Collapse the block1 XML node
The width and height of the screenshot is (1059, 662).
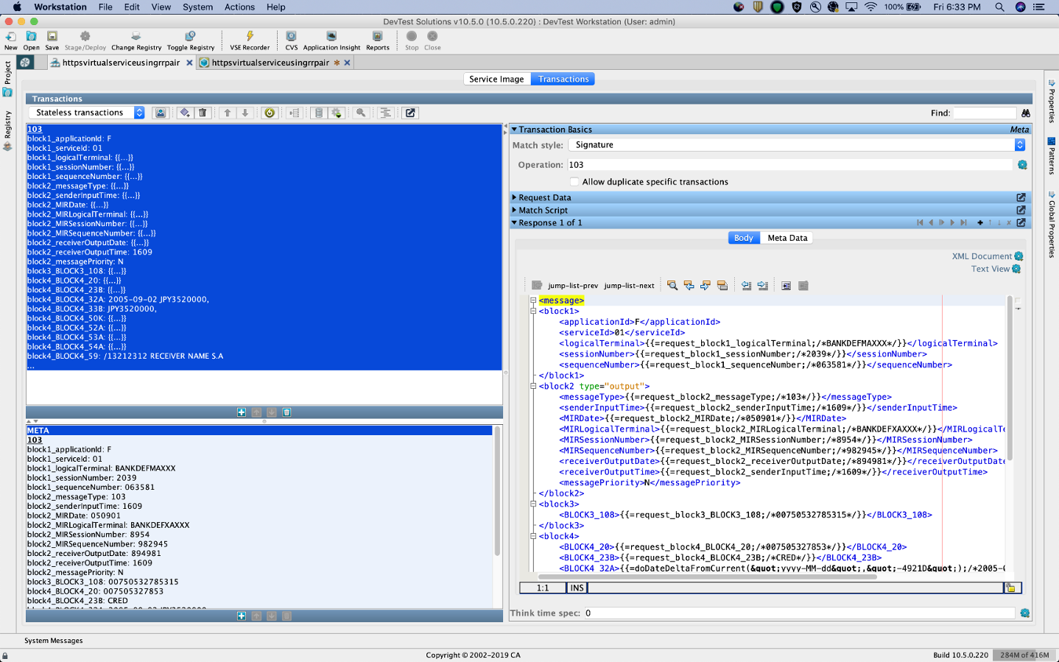click(x=533, y=311)
